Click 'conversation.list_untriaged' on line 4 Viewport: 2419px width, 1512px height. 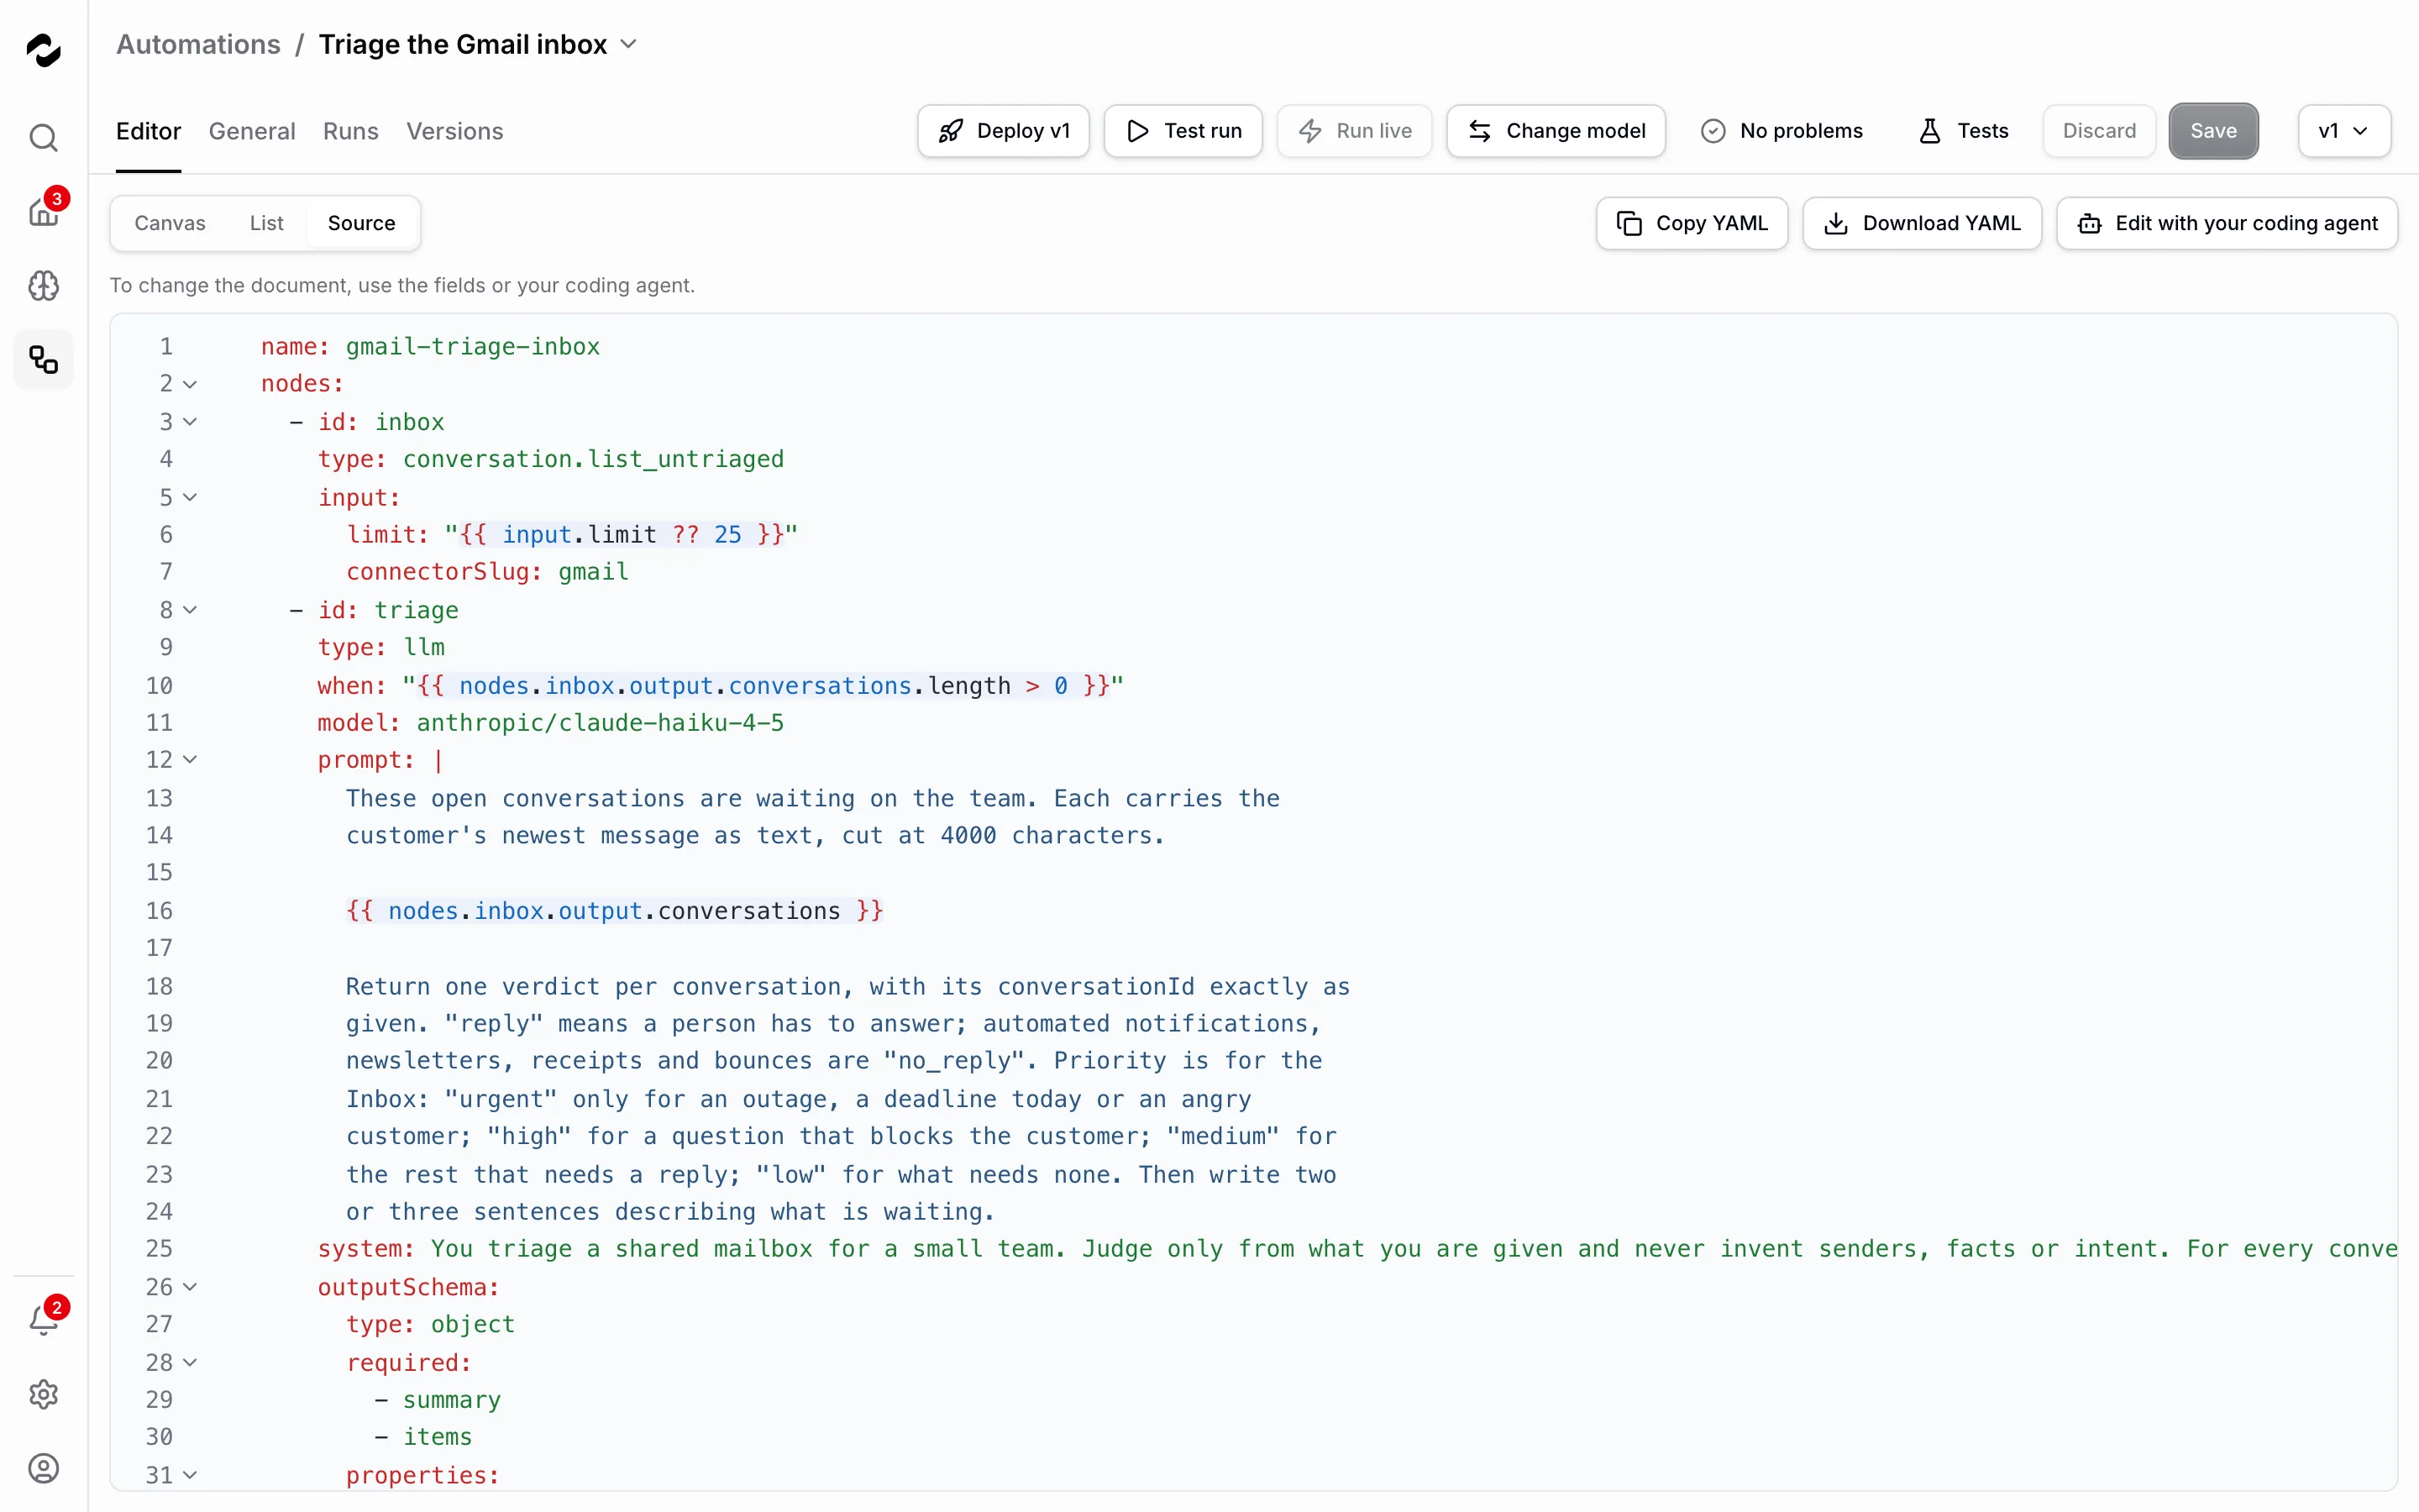(x=593, y=459)
